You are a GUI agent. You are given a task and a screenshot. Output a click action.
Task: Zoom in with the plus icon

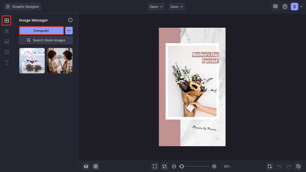click(x=214, y=166)
